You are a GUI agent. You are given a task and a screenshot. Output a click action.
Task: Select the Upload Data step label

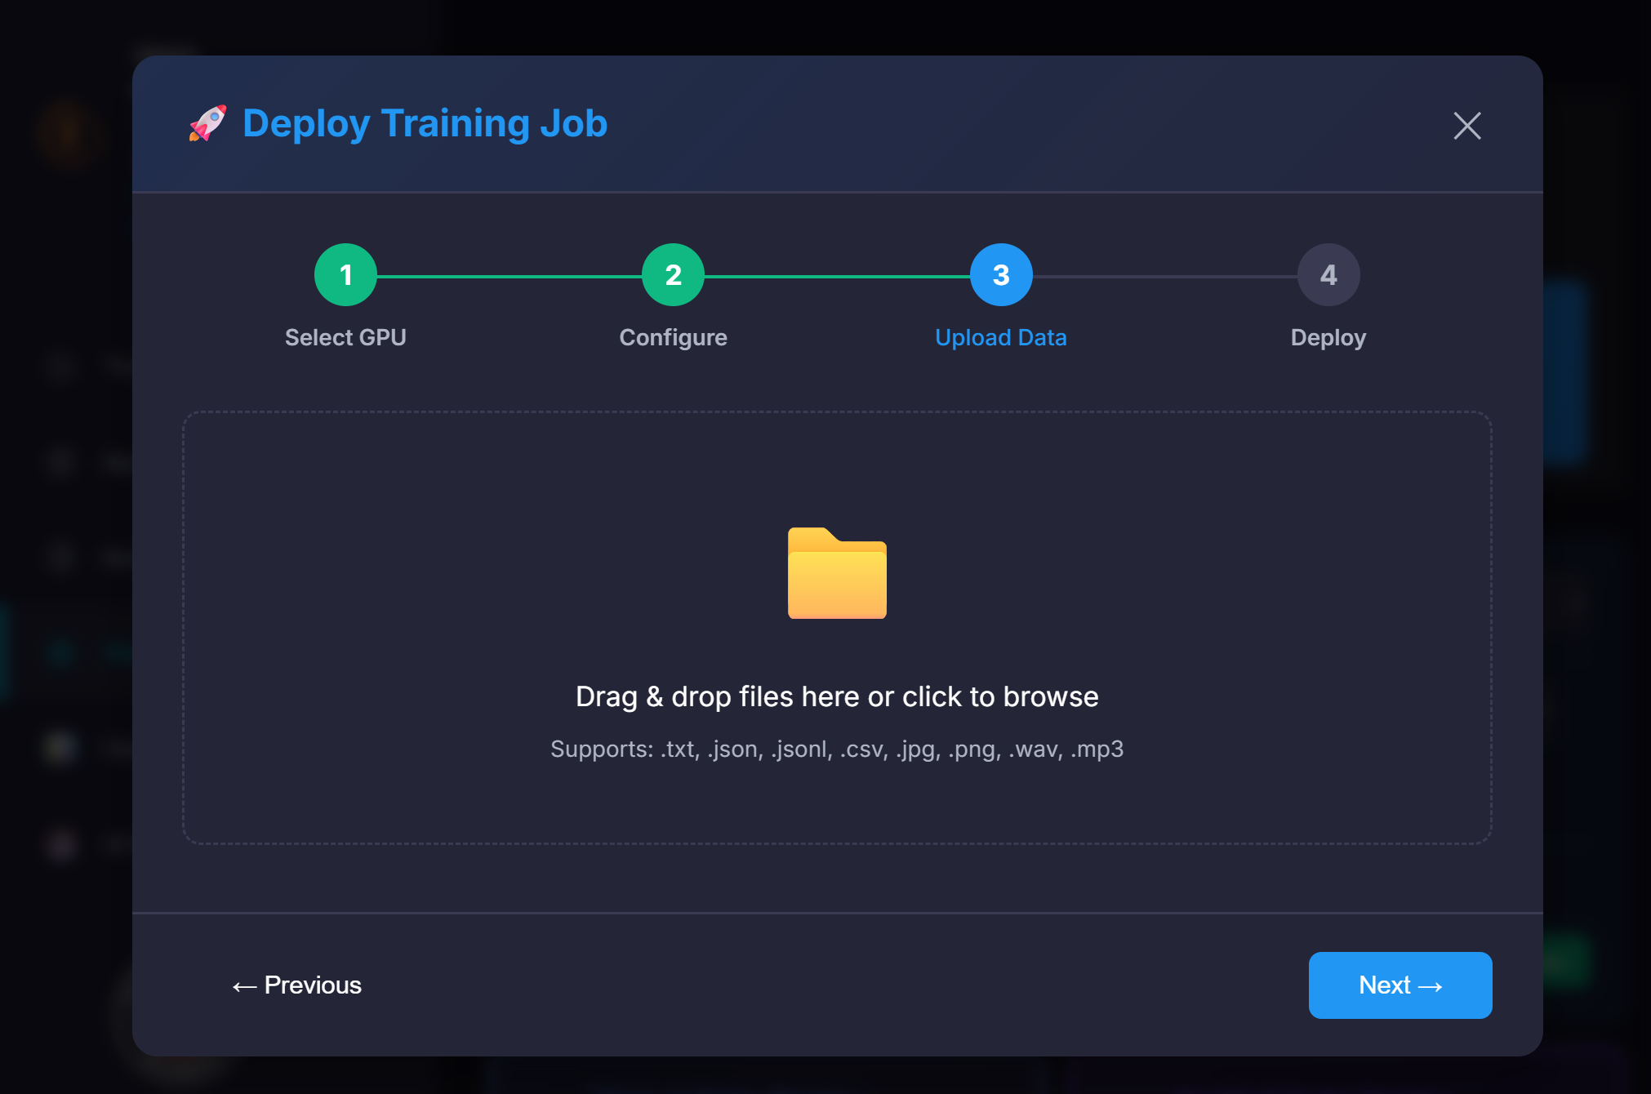pos(1000,337)
